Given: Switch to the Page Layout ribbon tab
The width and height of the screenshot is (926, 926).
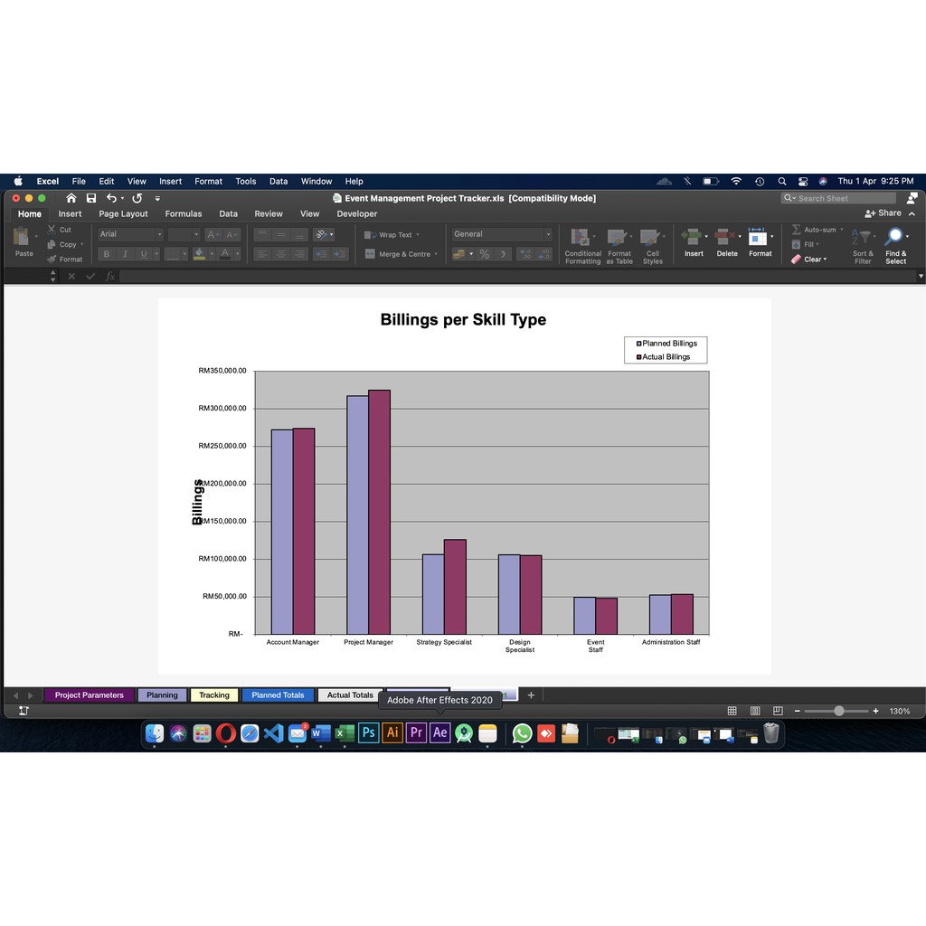Looking at the screenshot, I should [123, 213].
